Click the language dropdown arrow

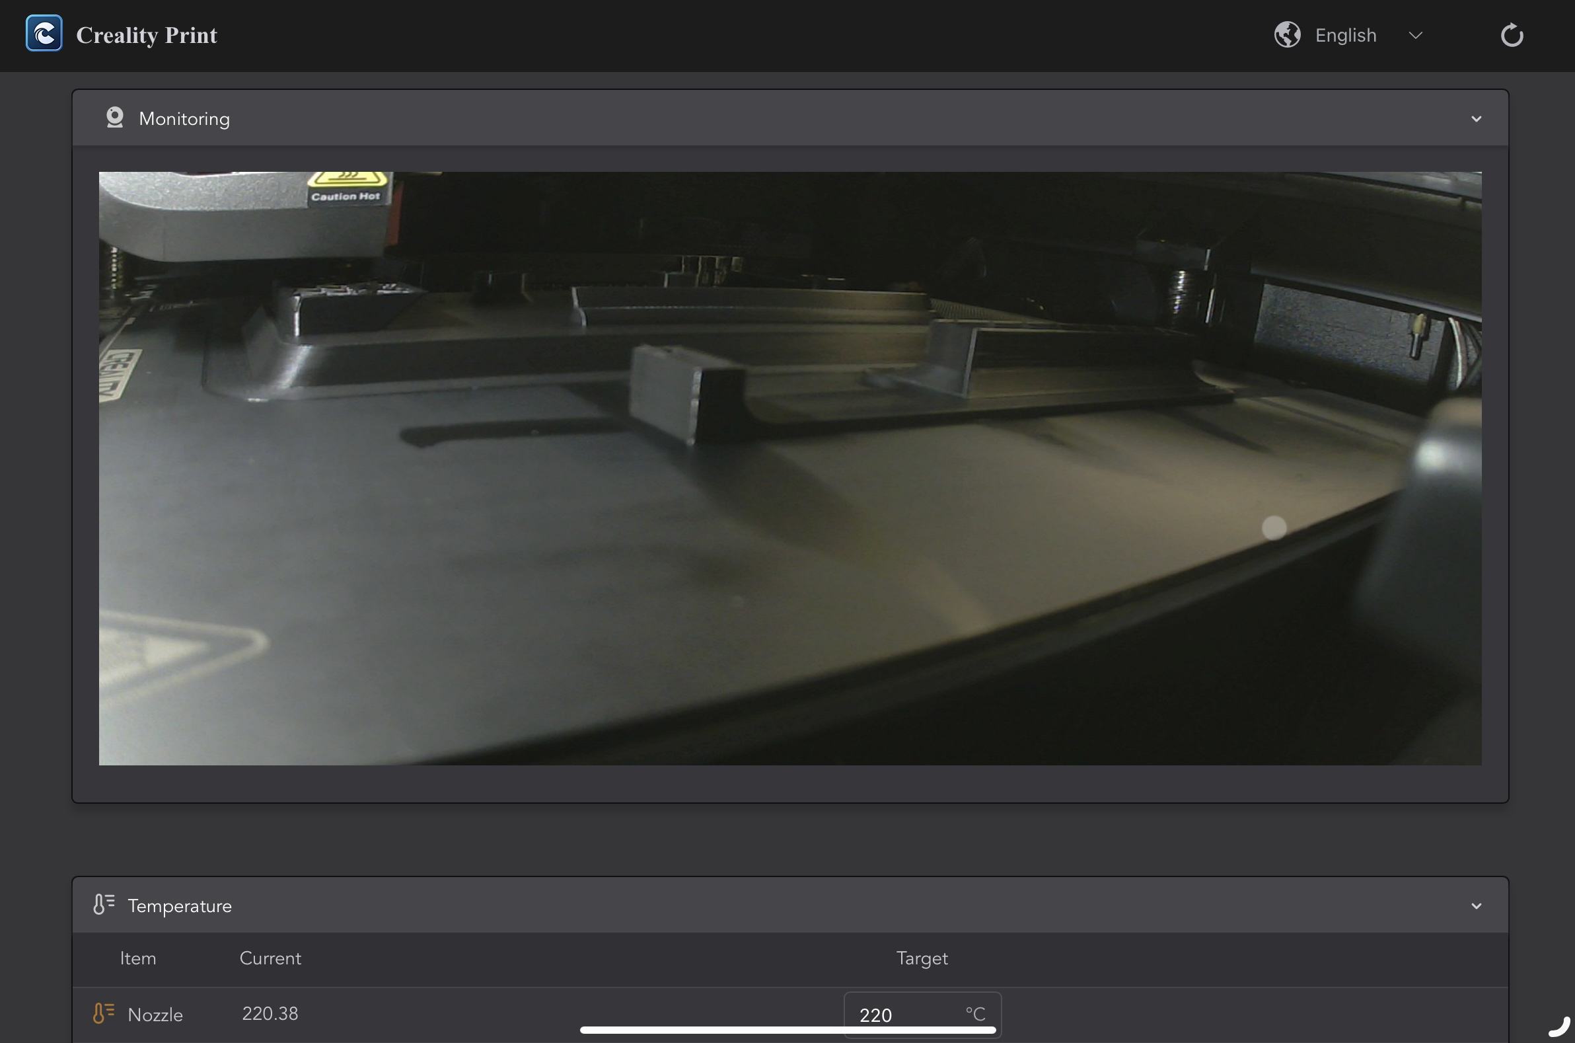point(1415,35)
